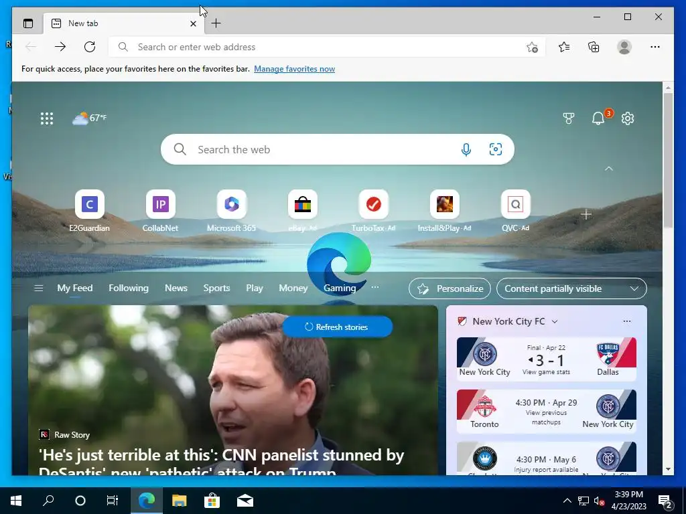
Task: Click the Personalize button
Action: coord(450,288)
